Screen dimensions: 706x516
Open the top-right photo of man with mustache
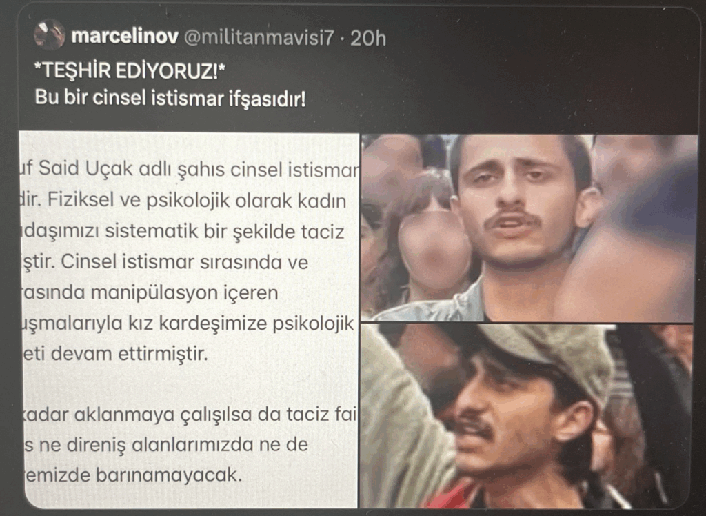529,228
